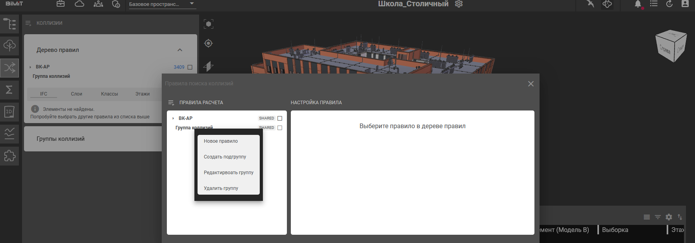Click the cloud icon in top toolbar

coord(79,4)
